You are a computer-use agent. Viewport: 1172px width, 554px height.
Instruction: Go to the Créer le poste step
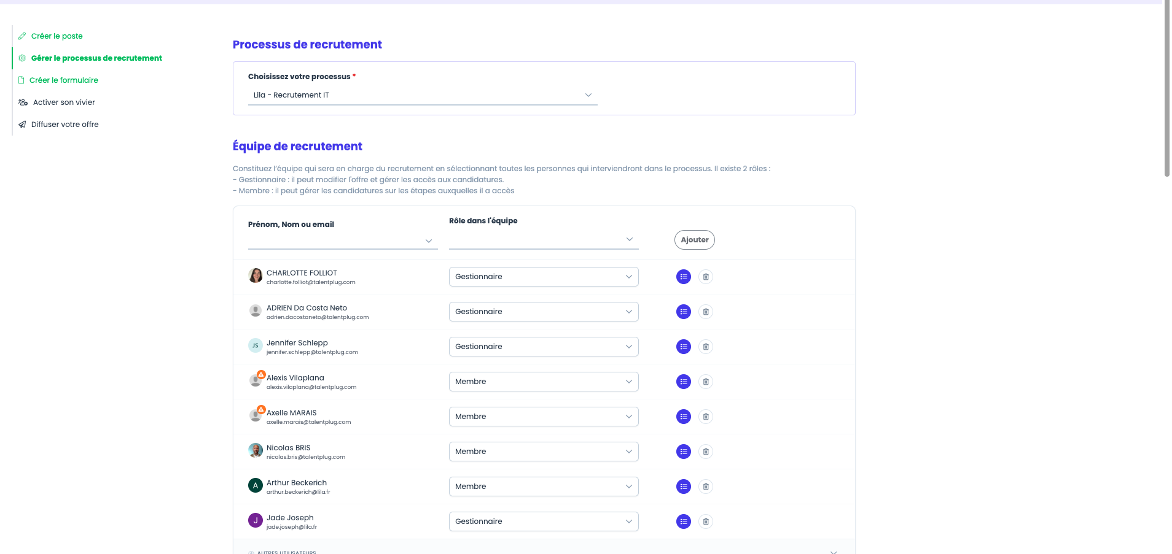click(x=50, y=36)
